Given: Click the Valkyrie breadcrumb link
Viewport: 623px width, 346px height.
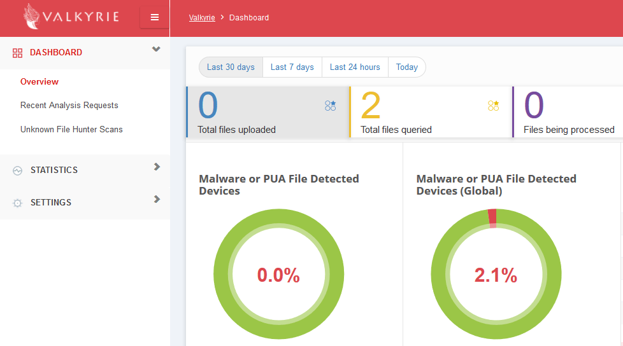Looking at the screenshot, I should 202,18.
